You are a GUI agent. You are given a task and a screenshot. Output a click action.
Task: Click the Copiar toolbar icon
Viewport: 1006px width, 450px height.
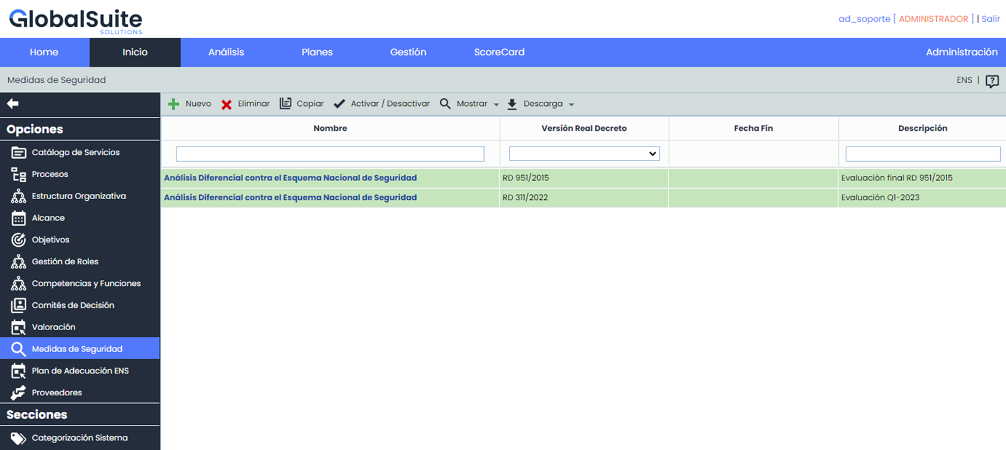tap(285, 104)
